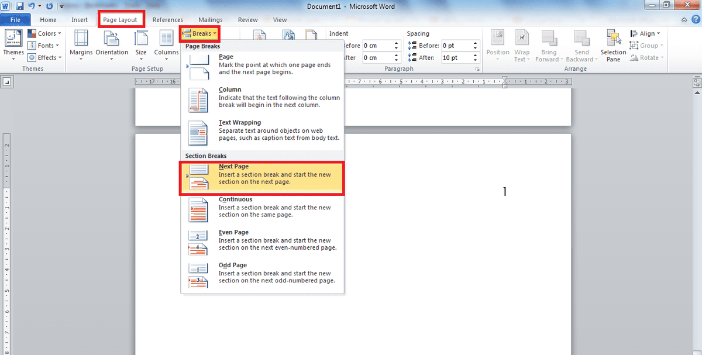Open the Align dropdown in Arrange group
The height and width of the screenshot is (355, 702).
click(x=645, y=34)
